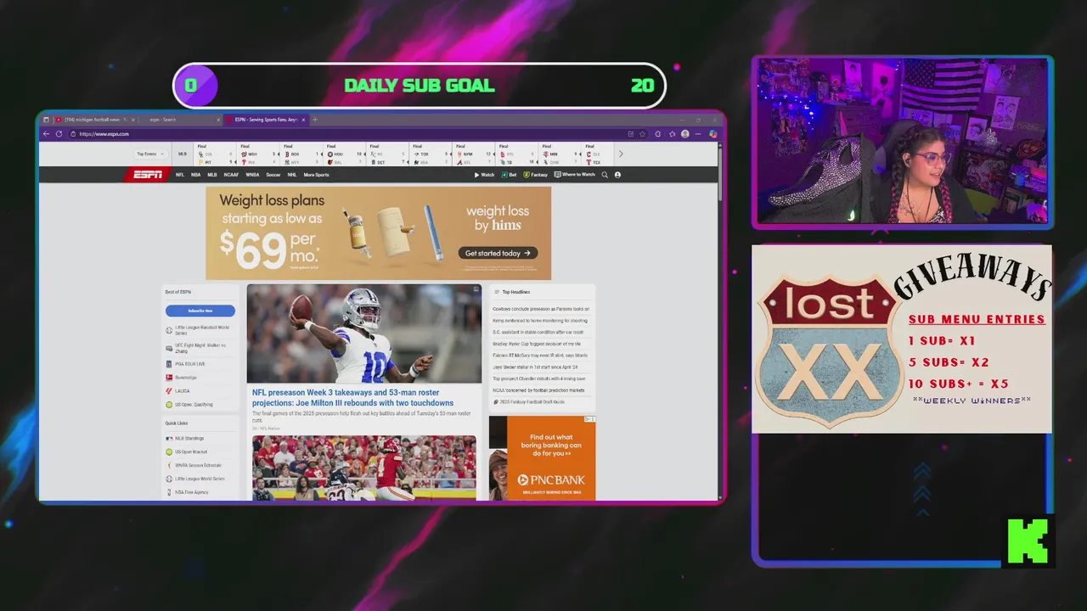Open ESPN search magnifier icon

pyautogui.click(x=605, y=175)
